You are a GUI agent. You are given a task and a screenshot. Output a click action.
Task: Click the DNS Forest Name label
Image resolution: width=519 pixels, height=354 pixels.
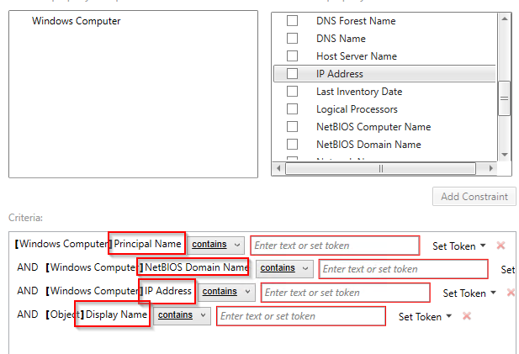[x=356, y=21]
